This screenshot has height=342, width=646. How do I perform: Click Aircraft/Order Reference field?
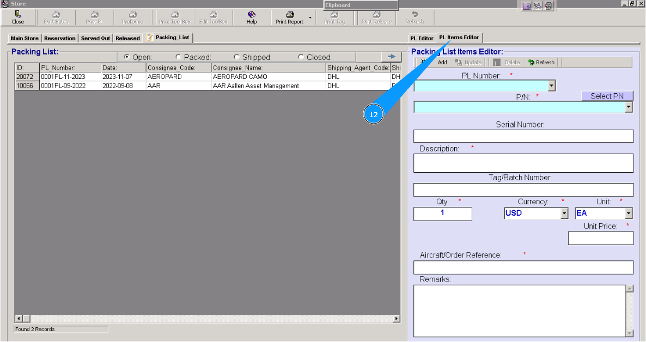tap(523, 267)
